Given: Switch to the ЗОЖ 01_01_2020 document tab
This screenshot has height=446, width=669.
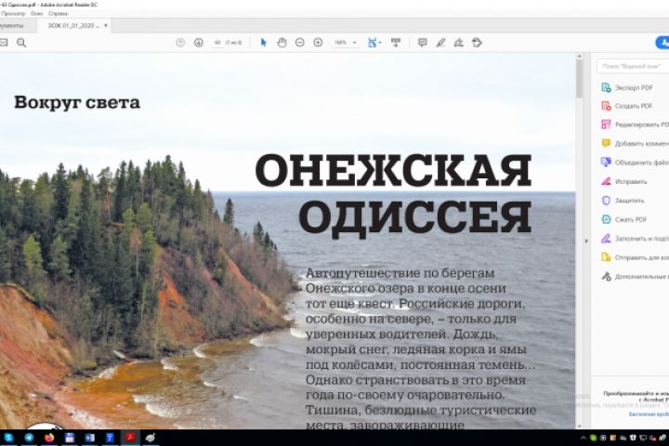Looking at the screenshot, I should pyautogui.click(x=72, y=26).
